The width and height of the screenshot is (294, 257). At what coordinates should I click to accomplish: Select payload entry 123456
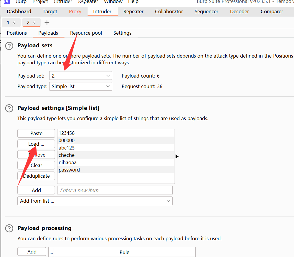click(x=116, y=133)
